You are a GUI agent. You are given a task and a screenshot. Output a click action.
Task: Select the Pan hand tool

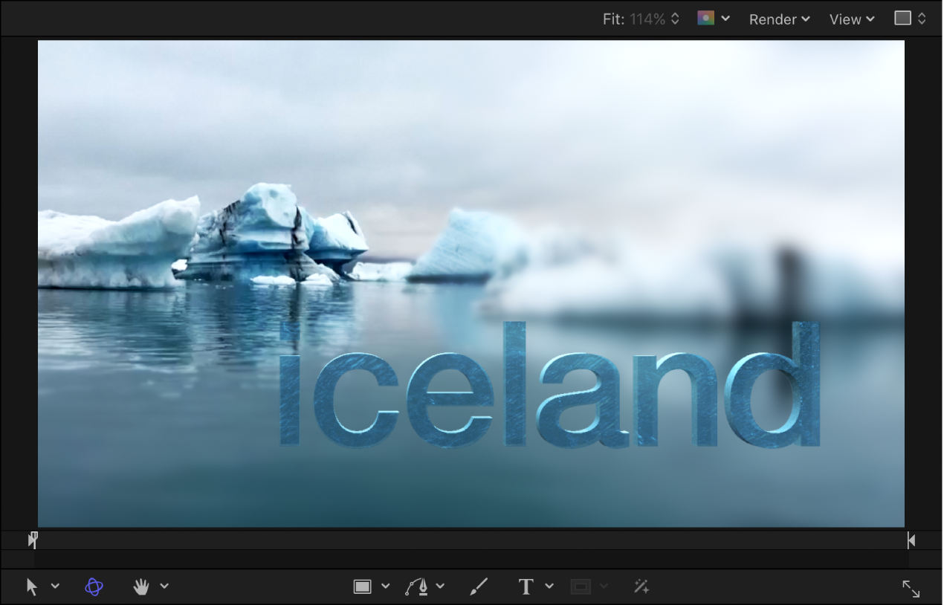(140, 586)
